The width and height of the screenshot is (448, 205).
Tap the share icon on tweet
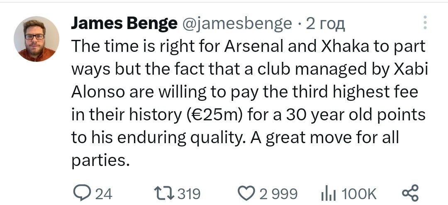(411, 193)
